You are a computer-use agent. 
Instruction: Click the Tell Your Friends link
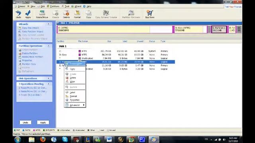click(233, 7)
